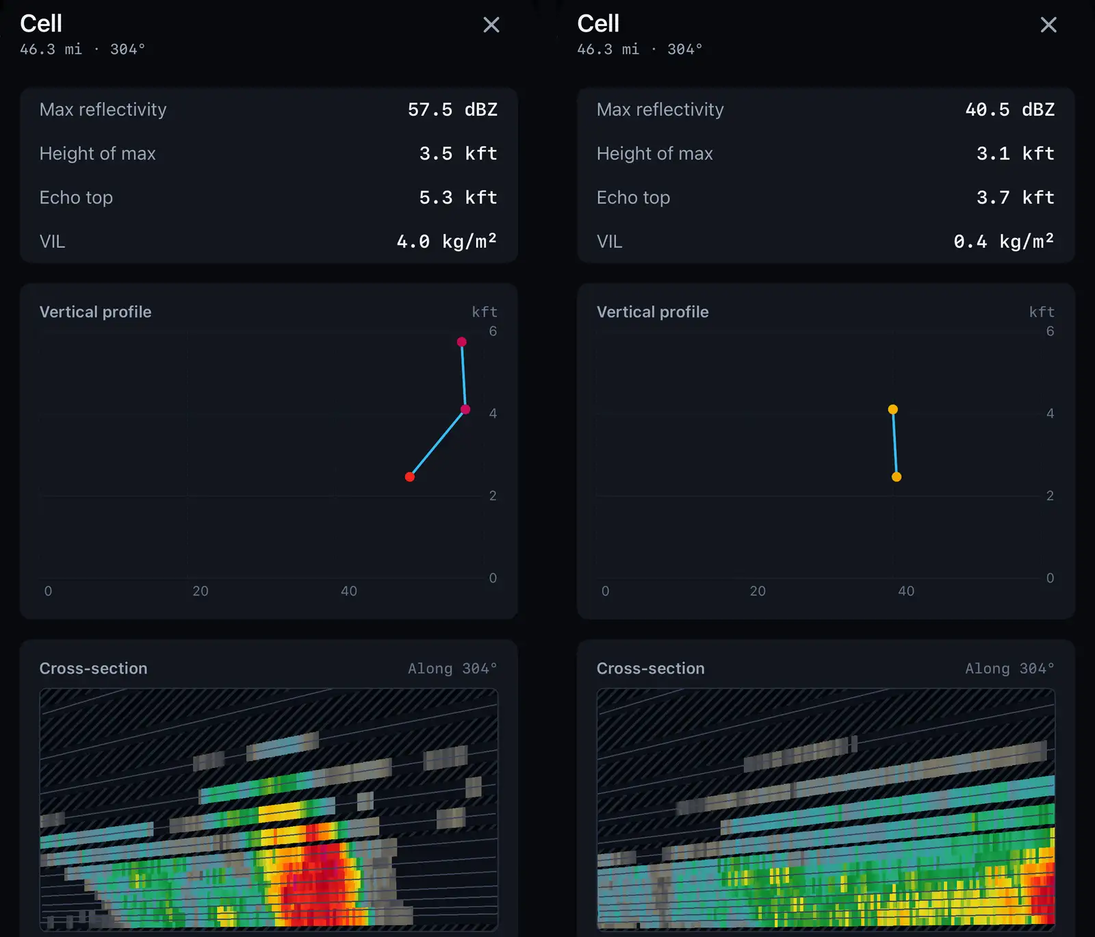Click the left '46.3 mi · 304°' subtitle
This screenshot has width=1095, height=937.
tap(82, 49)
